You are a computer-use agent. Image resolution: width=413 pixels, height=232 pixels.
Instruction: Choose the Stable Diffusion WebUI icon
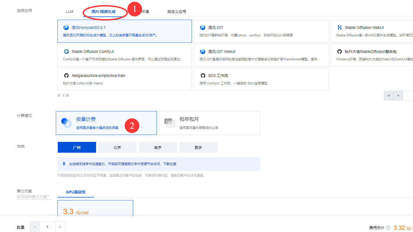click(x=339, y=28)
